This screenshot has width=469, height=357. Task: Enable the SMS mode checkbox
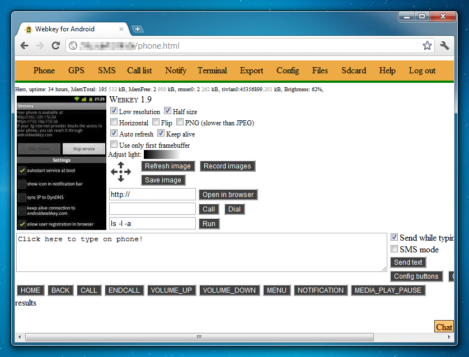(x=394, y=249)
